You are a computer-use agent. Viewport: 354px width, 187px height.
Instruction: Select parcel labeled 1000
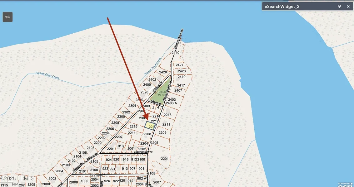tap(84, 181)
